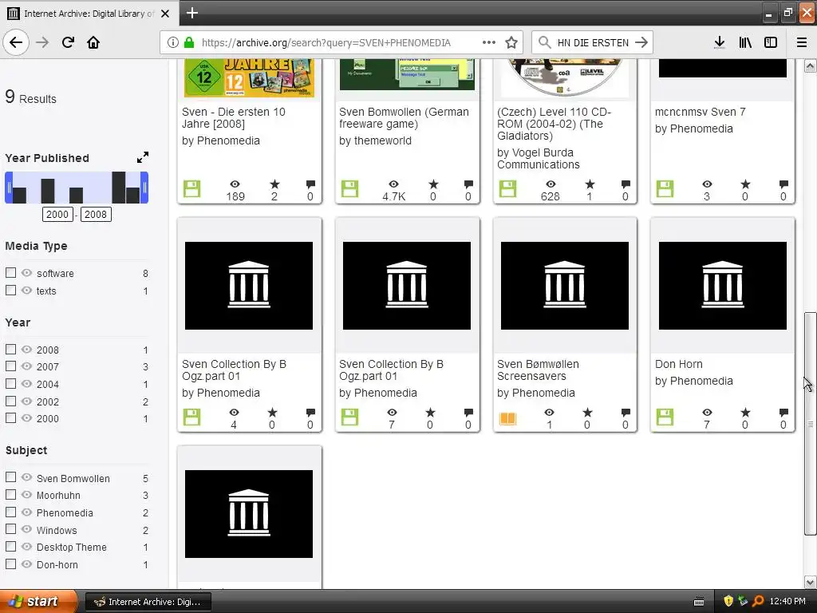The image size is (817, 613).
Task: Toggle eye icon next to 2002 year
Action: (26, 401)
